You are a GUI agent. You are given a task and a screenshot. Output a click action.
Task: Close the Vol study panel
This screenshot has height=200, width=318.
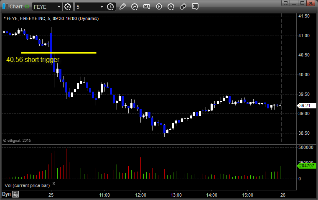tap(54, 183)
